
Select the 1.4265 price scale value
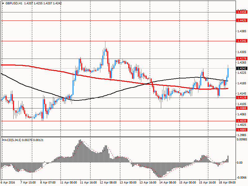[x=242, y=63]
